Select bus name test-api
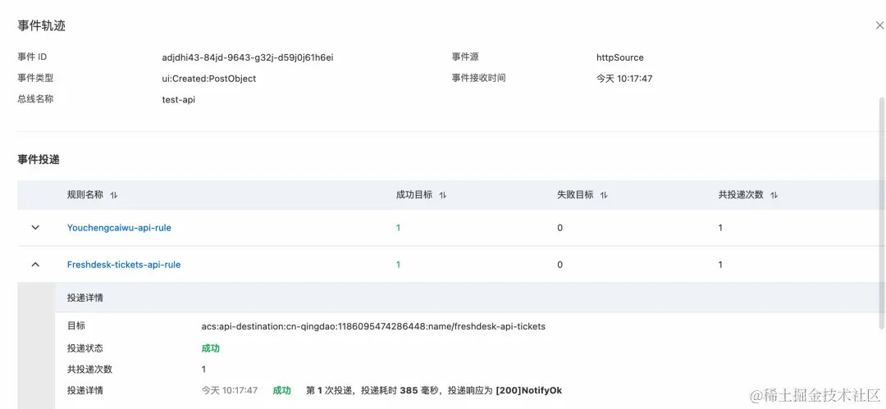886x409 pixels. click(179, 99)
